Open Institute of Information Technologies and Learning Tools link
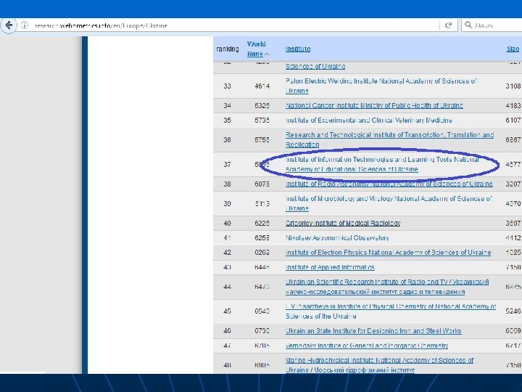This screenshot has height=392, width=522. click(382, 164)
